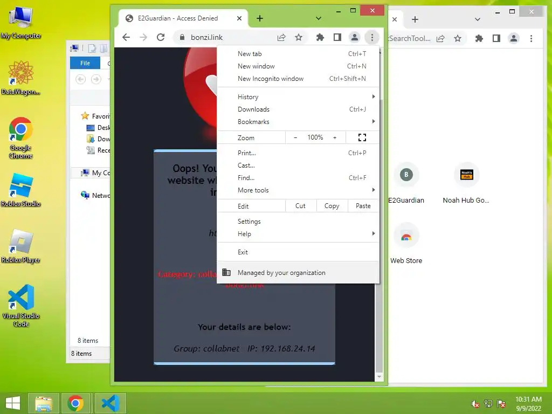Choose Exit in the Chrome menu
Viewport: 552px width, 414px height.
pyautogui.click(x=298, y=252)
